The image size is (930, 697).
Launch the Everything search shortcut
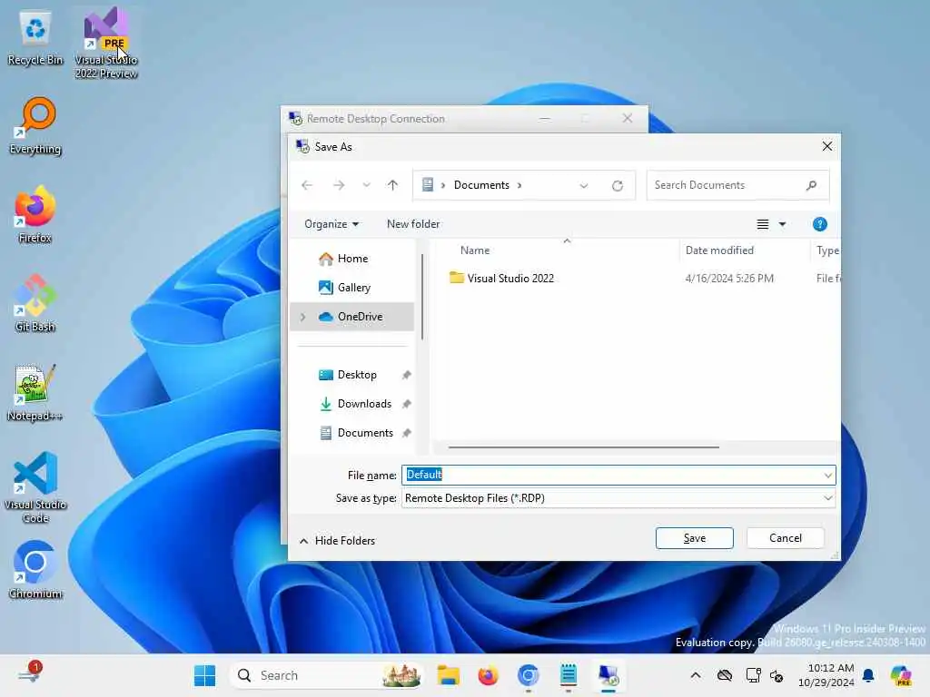(x=35, y=126)
